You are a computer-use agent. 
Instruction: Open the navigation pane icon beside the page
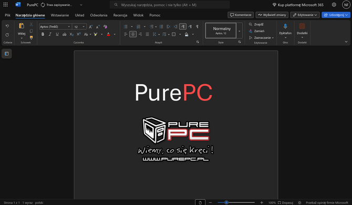pyautogui.click(x=7, y=54)
